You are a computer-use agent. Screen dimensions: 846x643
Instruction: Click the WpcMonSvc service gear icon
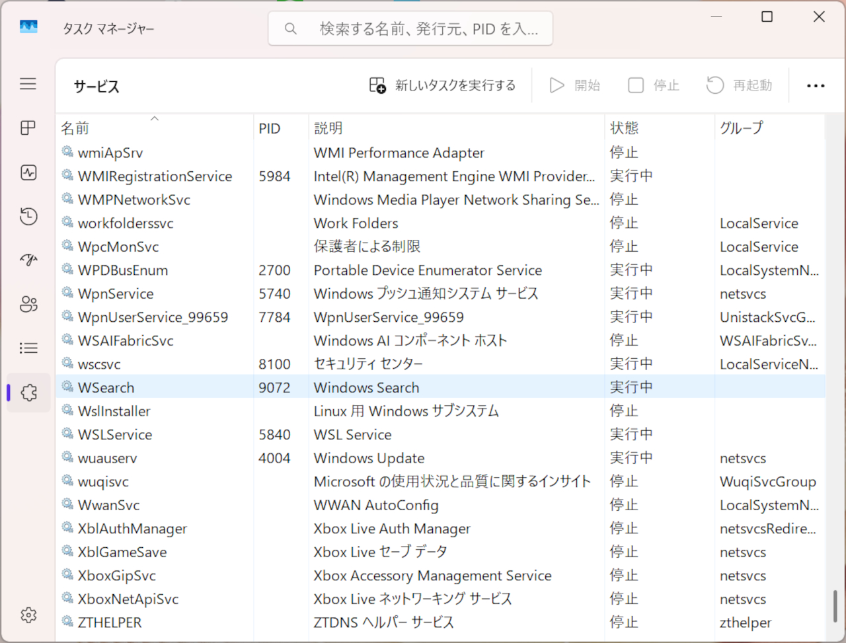[x=67, y=246]
